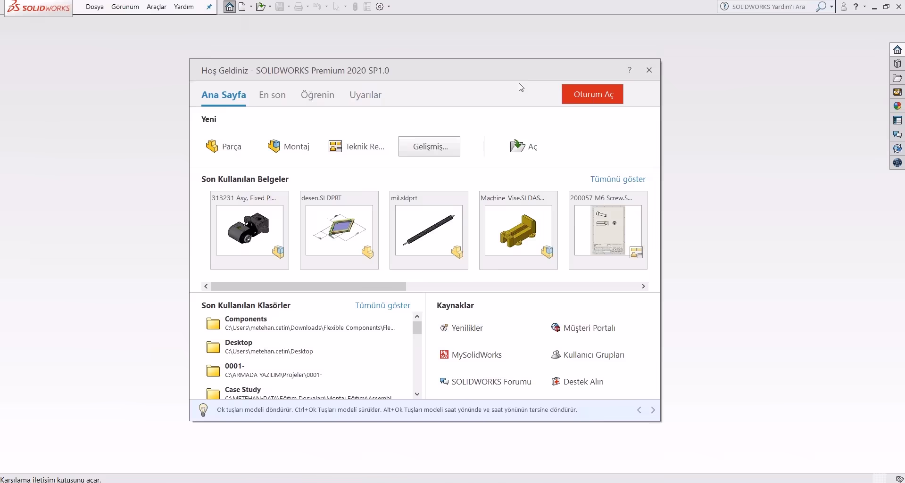Open the Design Library tab in task pane
This screenshot has width=905, height=483.
897,64
